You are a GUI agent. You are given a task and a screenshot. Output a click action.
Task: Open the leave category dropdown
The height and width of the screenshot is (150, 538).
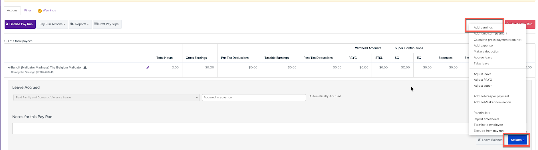point(107,97)
